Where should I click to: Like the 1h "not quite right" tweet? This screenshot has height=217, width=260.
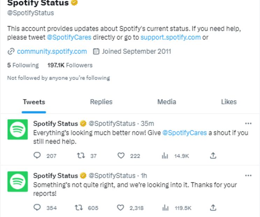click(121, 208)
